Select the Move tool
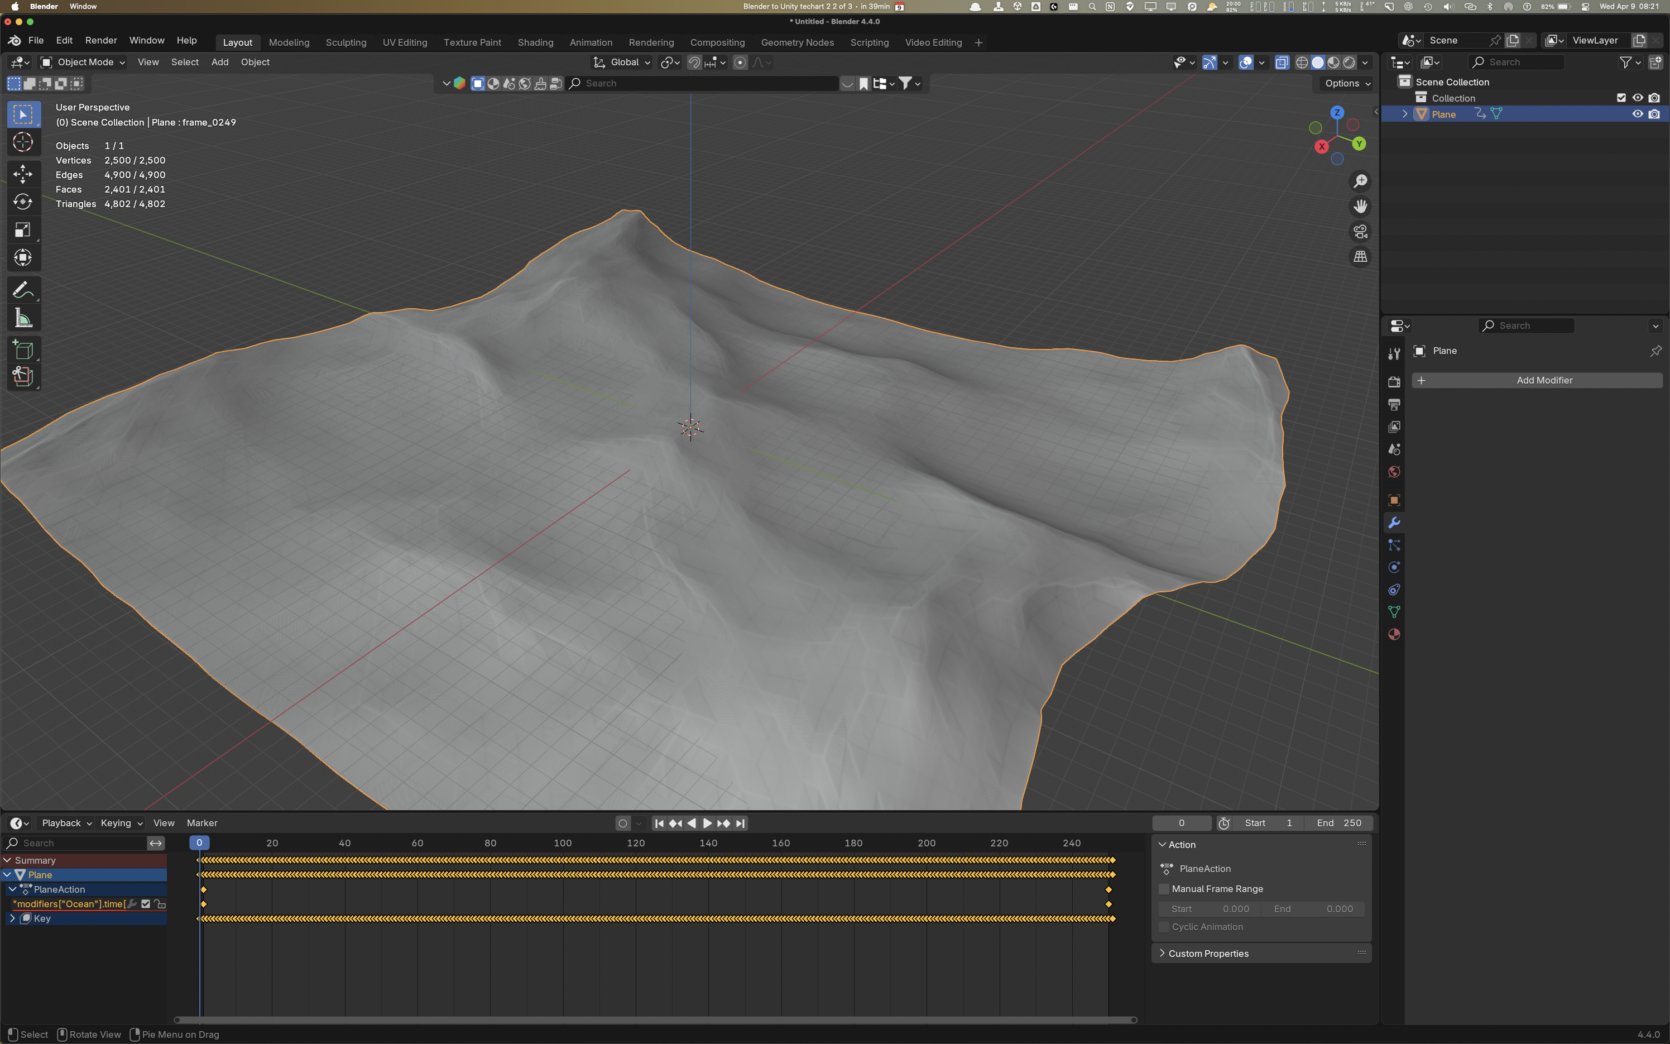Screen dimensions: 1670x1044 [23, 173]
